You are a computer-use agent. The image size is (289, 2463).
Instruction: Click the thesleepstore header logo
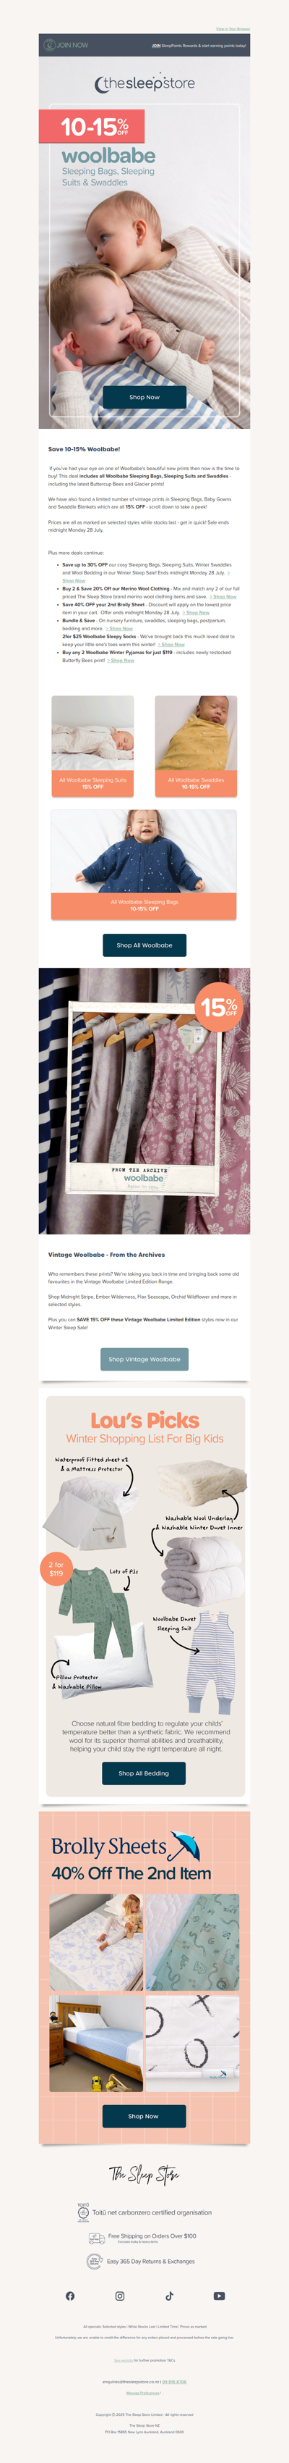pos(144,83)
